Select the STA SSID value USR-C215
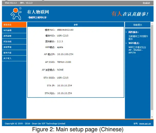 (x=63, y=78)
